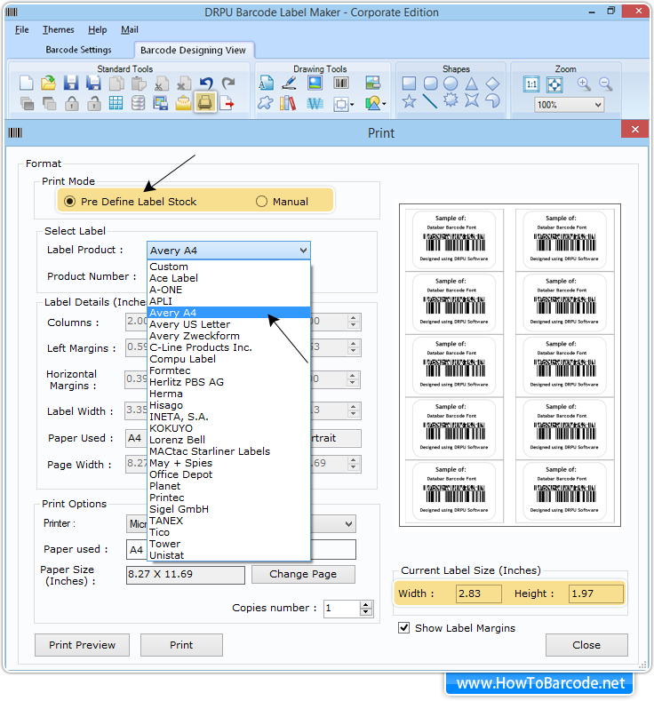Open the Themes menu

pyautogui.click(x=58, y=30)
